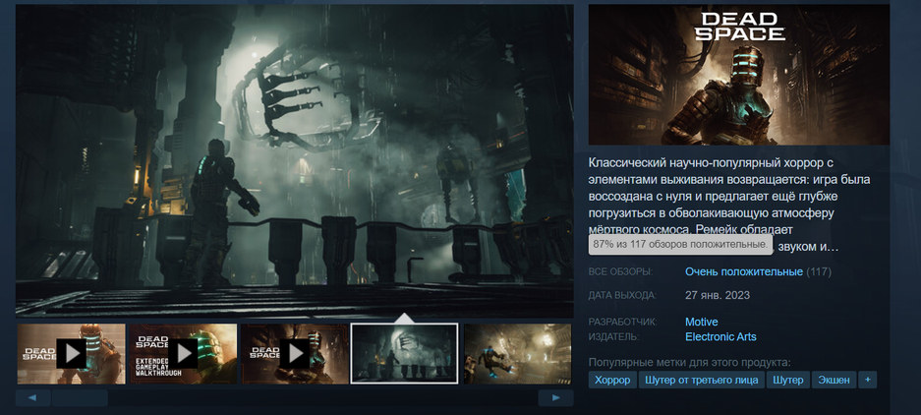Select the 'Шутер от третьего лица' tag
The height and width of the screenshot is (415, 921).
tap(702, 380)
